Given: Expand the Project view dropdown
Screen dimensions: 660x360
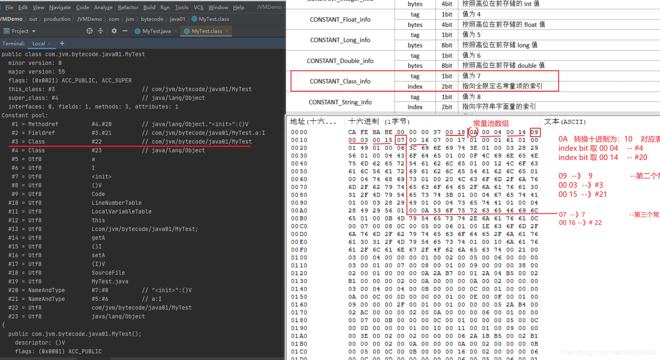Looking at the screenshot, I should pyautogui.click(x=34, y=31).
